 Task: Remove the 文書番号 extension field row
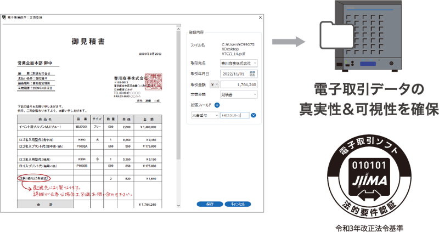click(x=254, y=115)
